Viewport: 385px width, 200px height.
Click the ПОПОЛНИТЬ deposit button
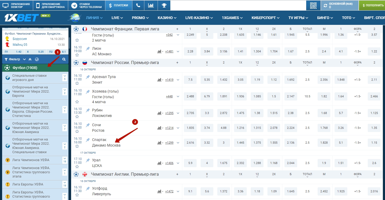pos(372,5)
